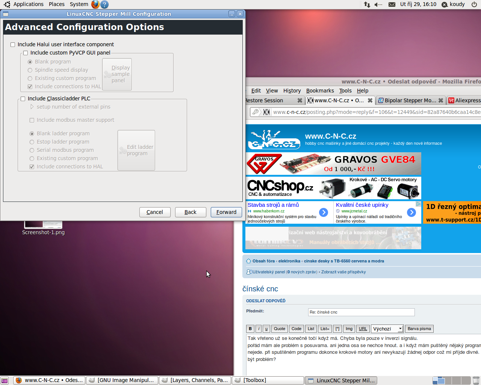Click the Bold B formatting button
The width and height of the screenshot is (481, 385).
coord(250,329)
